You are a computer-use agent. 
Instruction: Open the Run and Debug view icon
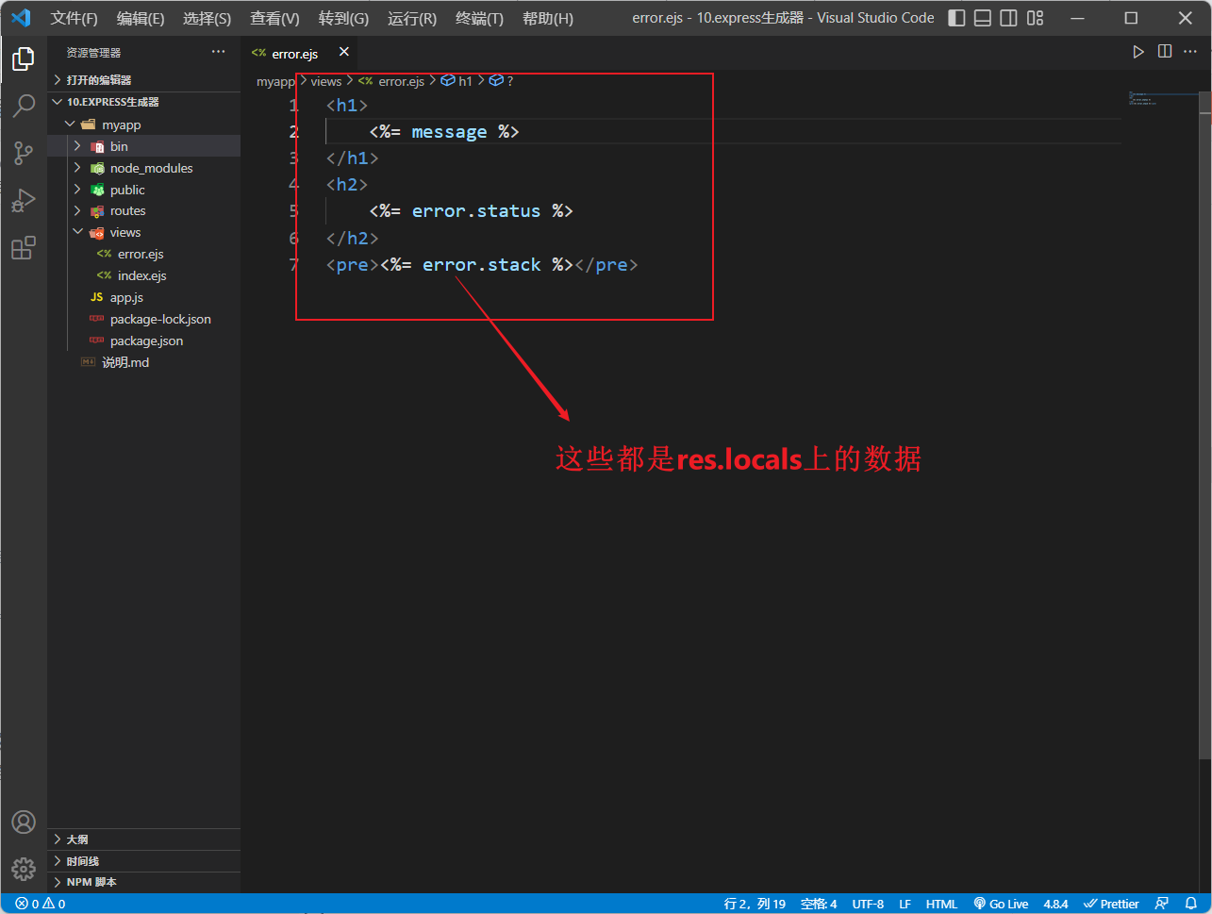click(x=24, y=200)
